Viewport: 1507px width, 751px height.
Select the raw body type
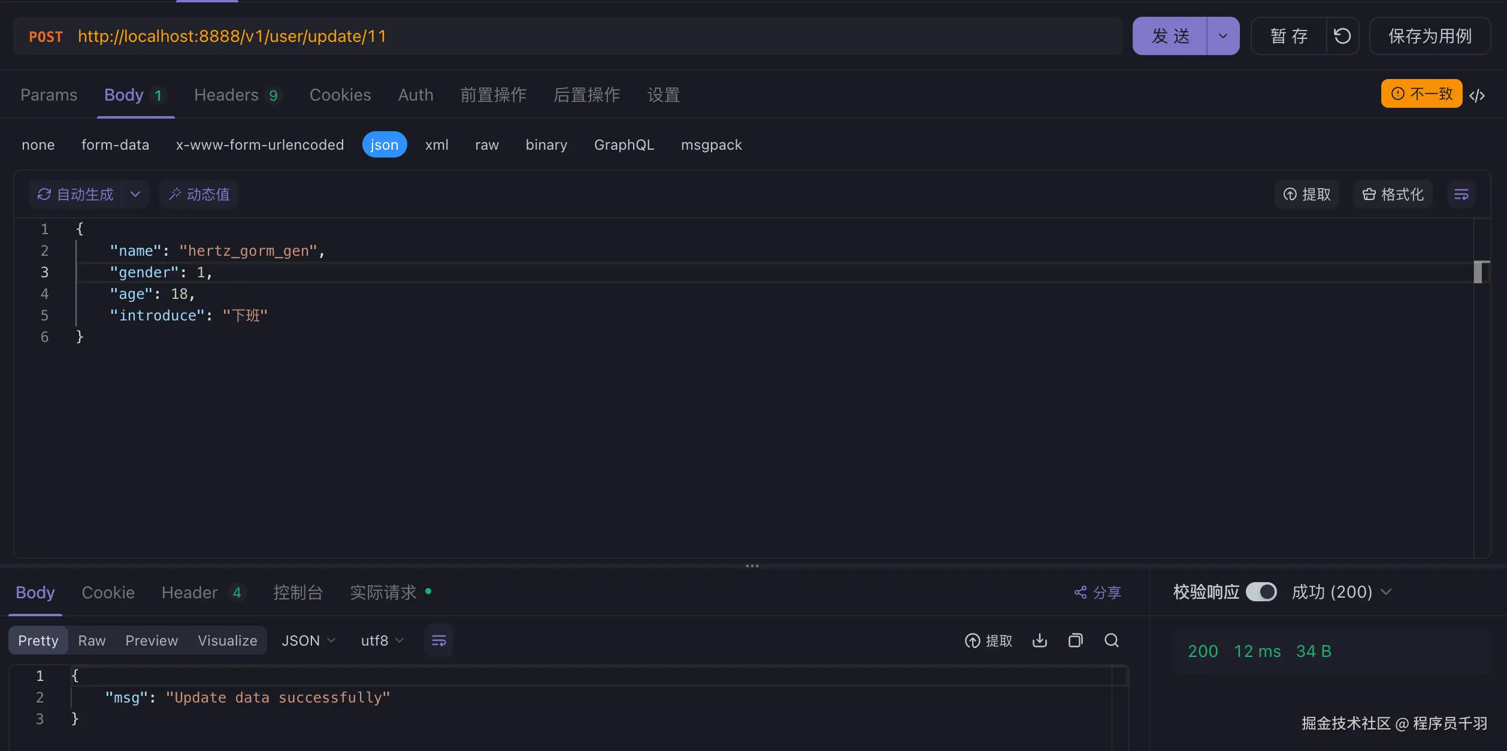486,144
